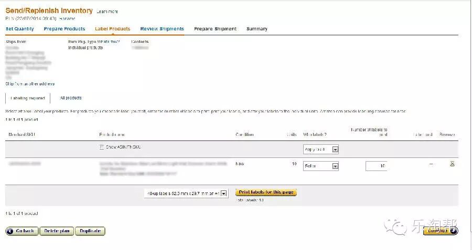The image size is (472, 250).
Task: Click Print labels for this page
Action: (x=266, y=192)
